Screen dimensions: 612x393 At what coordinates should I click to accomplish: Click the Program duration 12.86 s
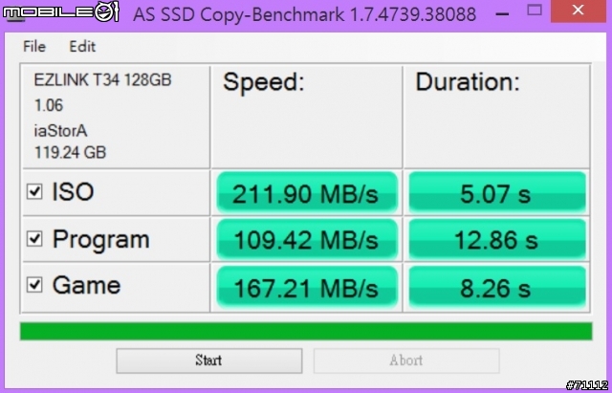pos(497,239)
